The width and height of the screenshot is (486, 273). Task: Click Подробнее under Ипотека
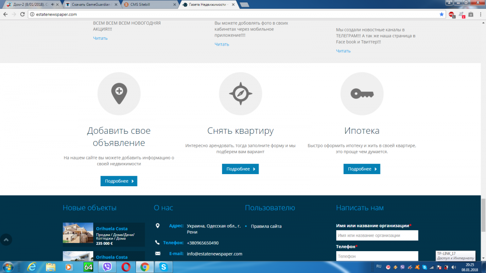[x=362, y=169]
